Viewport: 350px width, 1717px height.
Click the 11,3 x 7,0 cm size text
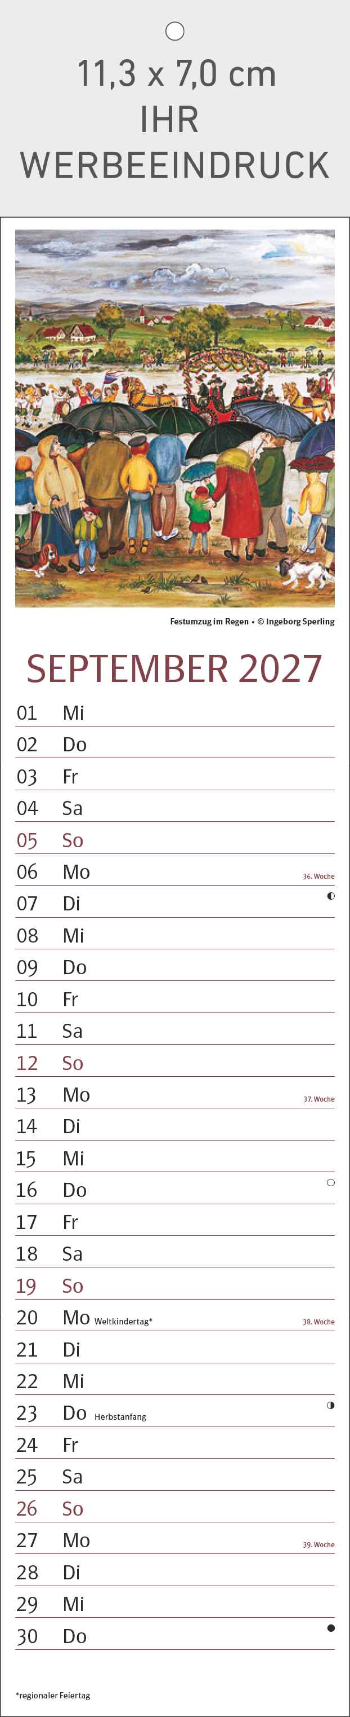(176, 73)
